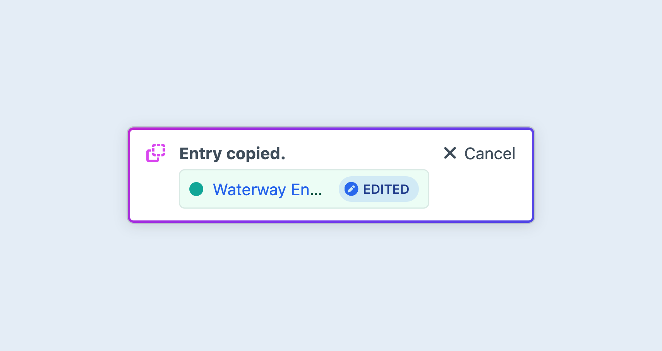Click the X icon beside Cancel

(450, 153)
